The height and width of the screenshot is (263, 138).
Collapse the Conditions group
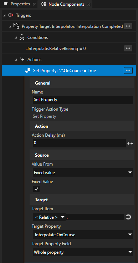[x=16, y=38]
